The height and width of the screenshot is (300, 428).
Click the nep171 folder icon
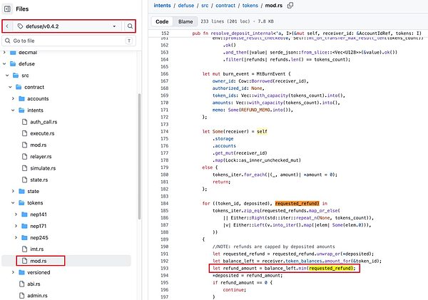click(x=24, y=226)
